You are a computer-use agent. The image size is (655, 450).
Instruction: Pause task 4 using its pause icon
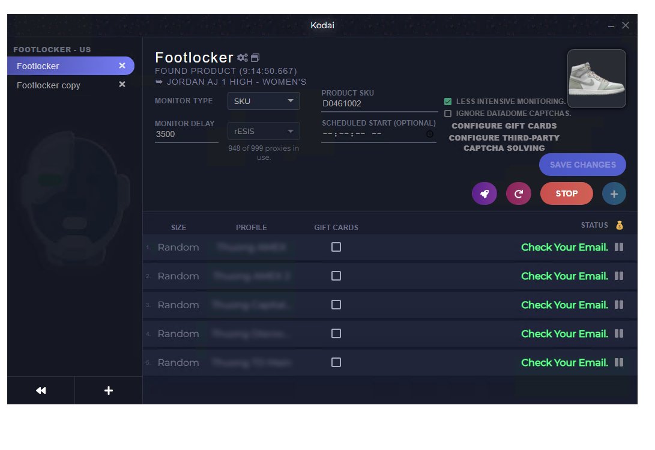(619, 333)
